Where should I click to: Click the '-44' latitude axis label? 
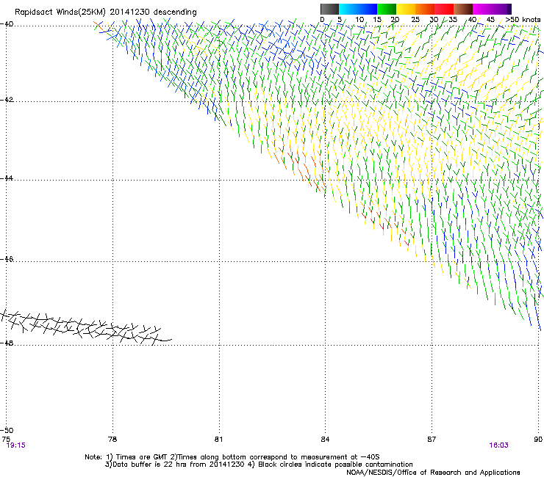(x=7, y=178)
